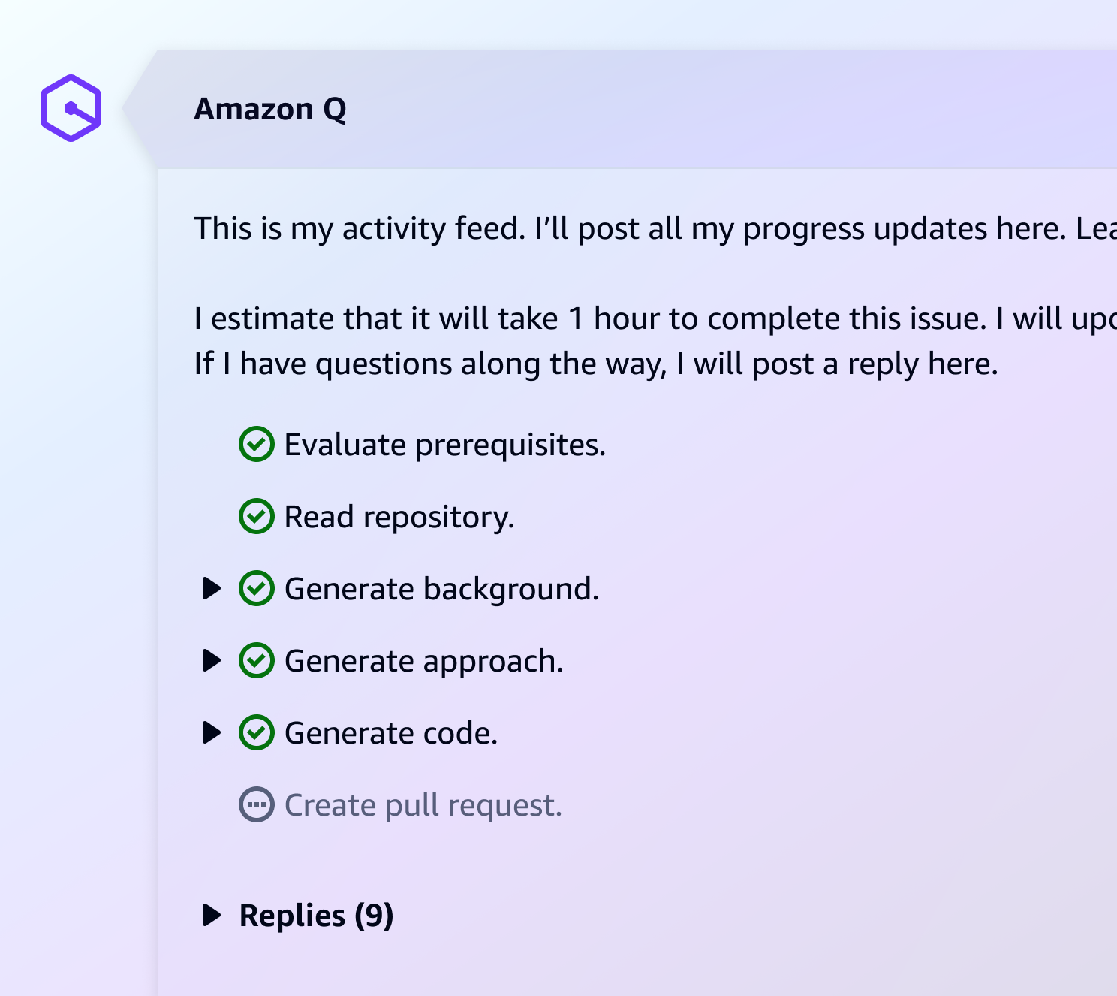This screenshot has width=1117, height=996.
Task: Select the Read repository step text
Action: click(x=399, y=517)
